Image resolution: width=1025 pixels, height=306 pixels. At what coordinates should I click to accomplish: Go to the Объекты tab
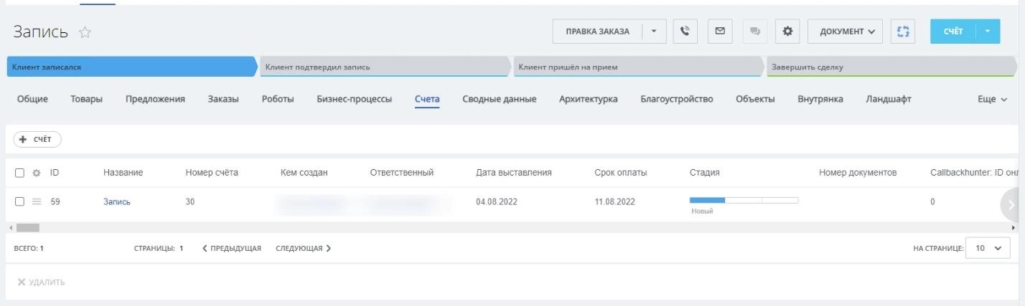click(x=755, y=100)
